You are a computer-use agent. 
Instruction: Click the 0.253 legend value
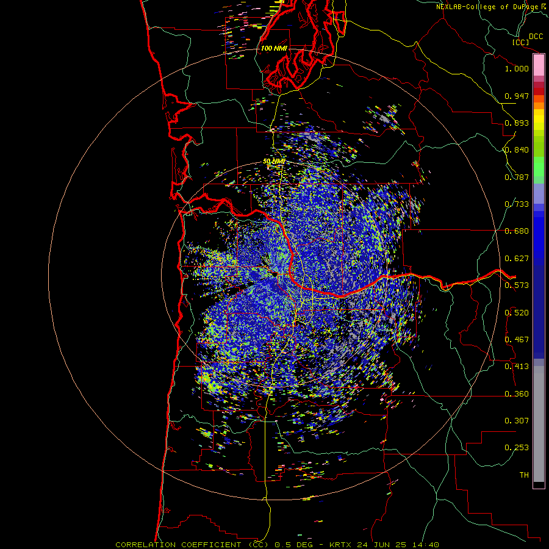pos(517,448)
